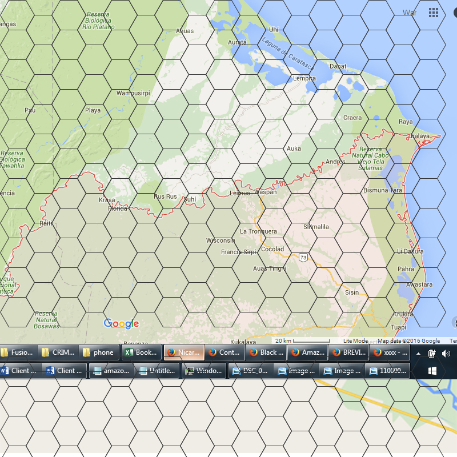Screen dimensions: 457x457
Task: Click the 20 km map scale
Action: [303, 340]
